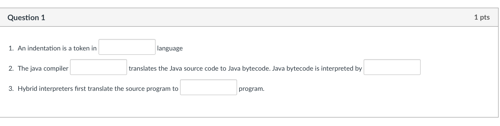Click the word 'language' after the first blank
Viewport: 500px width, 126px height.
(x=170, y=49)
